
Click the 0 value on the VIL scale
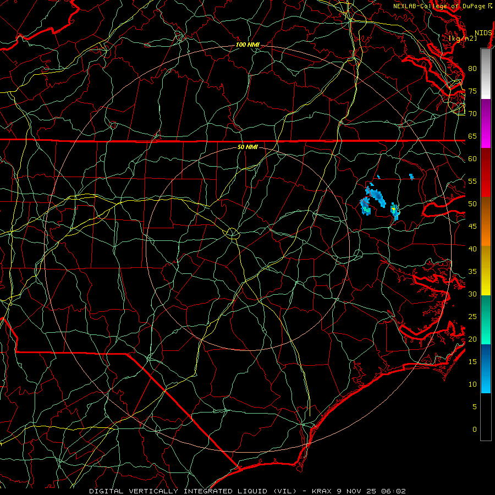475,430
